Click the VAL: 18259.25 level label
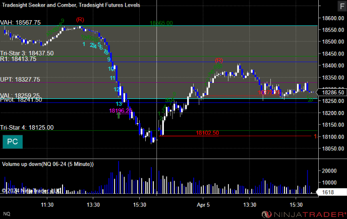This screenshot has width=347, height=219. [x=20, y=95]
